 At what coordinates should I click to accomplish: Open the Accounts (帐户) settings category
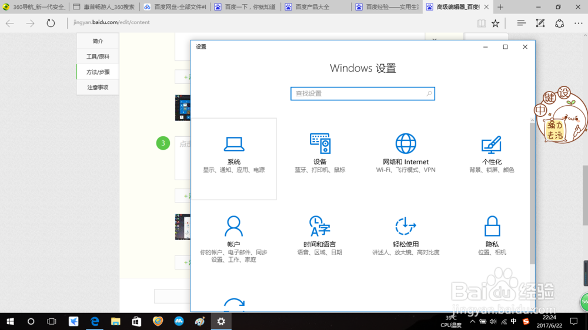(x=233, y=239)
